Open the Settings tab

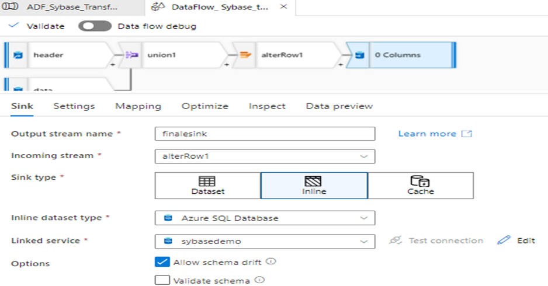click(x=74, y=106)
